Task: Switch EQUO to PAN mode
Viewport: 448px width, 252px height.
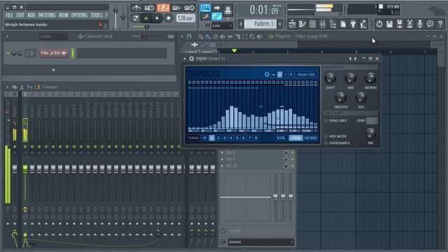Action: pos(295,138)
